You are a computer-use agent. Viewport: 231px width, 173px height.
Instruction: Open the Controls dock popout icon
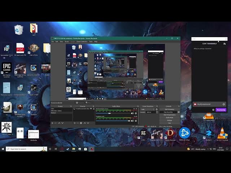click(x=179, y=106)
